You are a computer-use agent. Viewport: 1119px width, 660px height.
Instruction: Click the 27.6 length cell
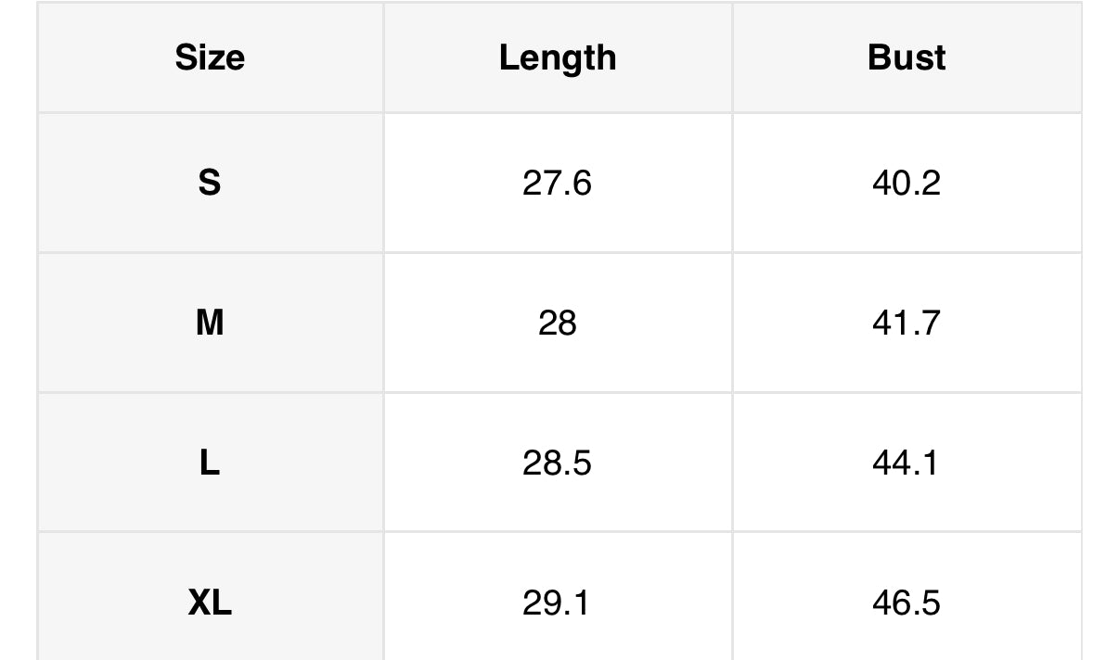tap(558, 183)
